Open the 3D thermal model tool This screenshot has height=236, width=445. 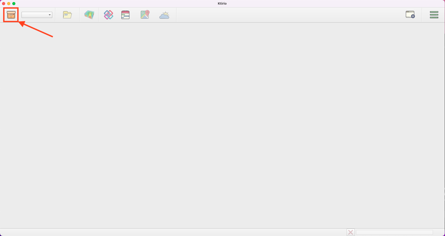89,15
